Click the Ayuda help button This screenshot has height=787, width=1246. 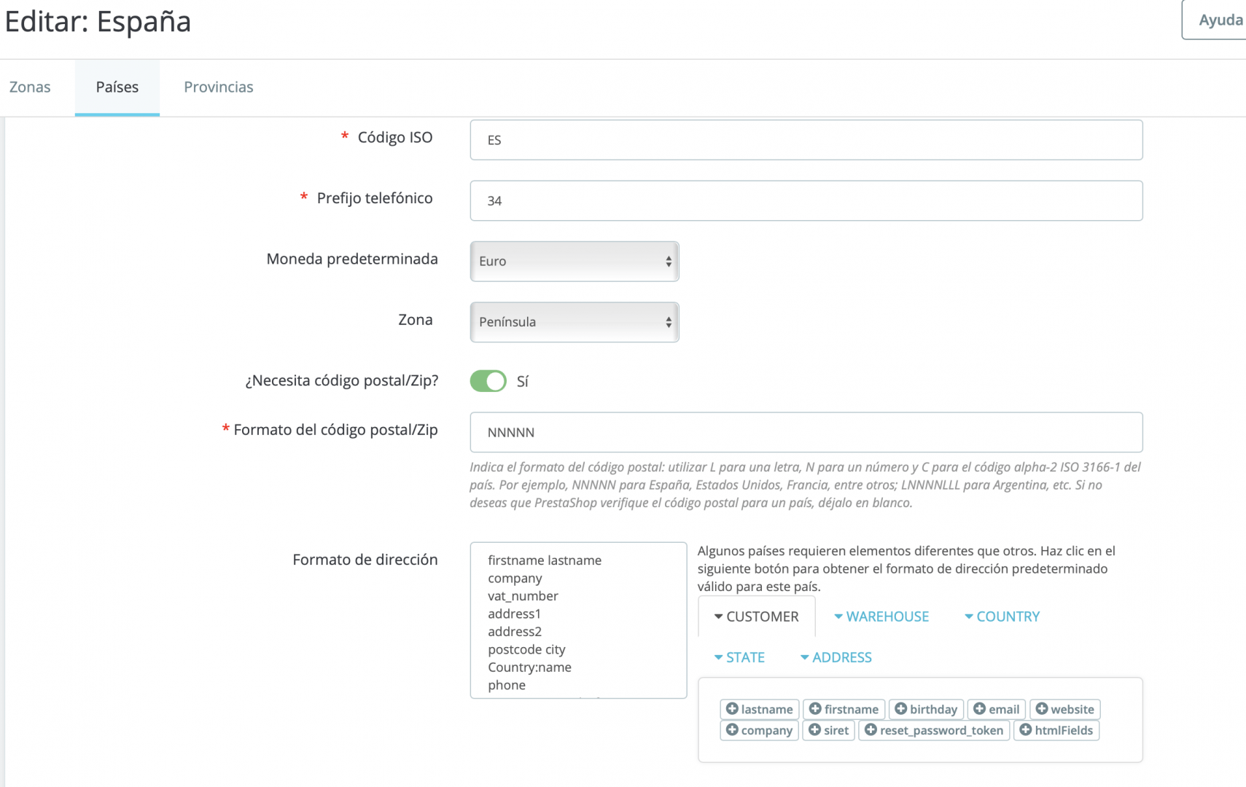pos(1215,20)
